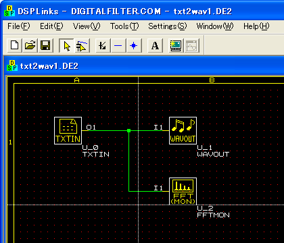
Task: Open the File(F) menu
Action: click(18, 26)
